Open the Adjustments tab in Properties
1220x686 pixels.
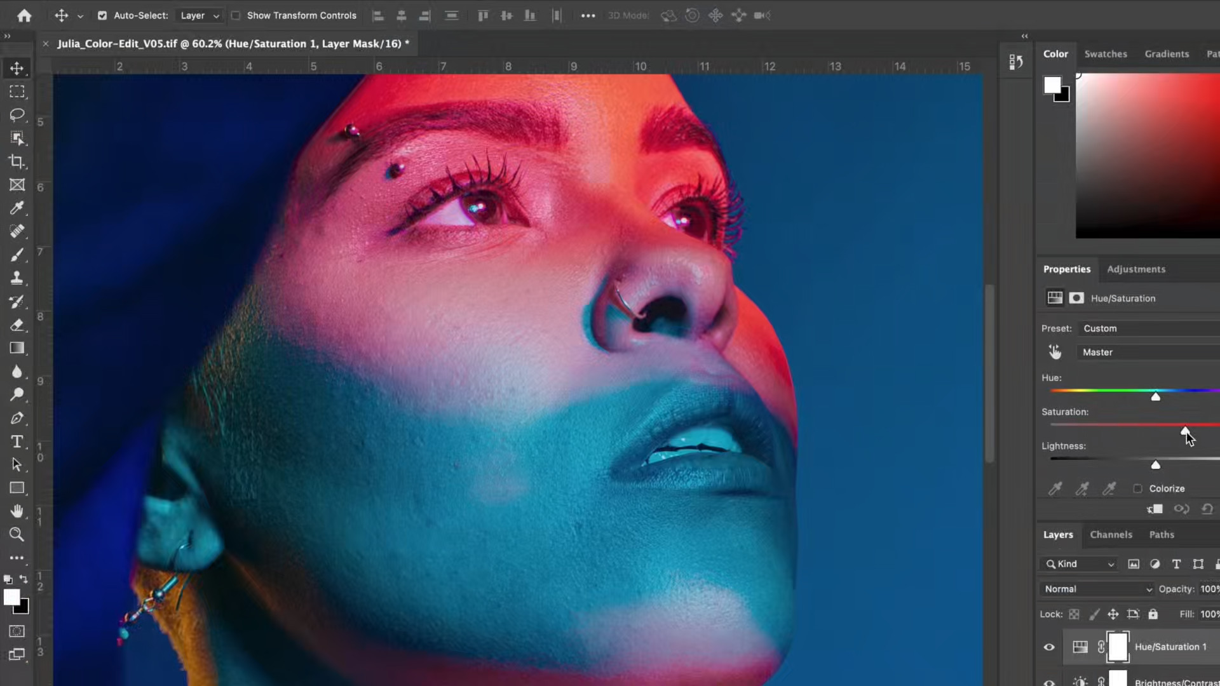click(1135, 269)
